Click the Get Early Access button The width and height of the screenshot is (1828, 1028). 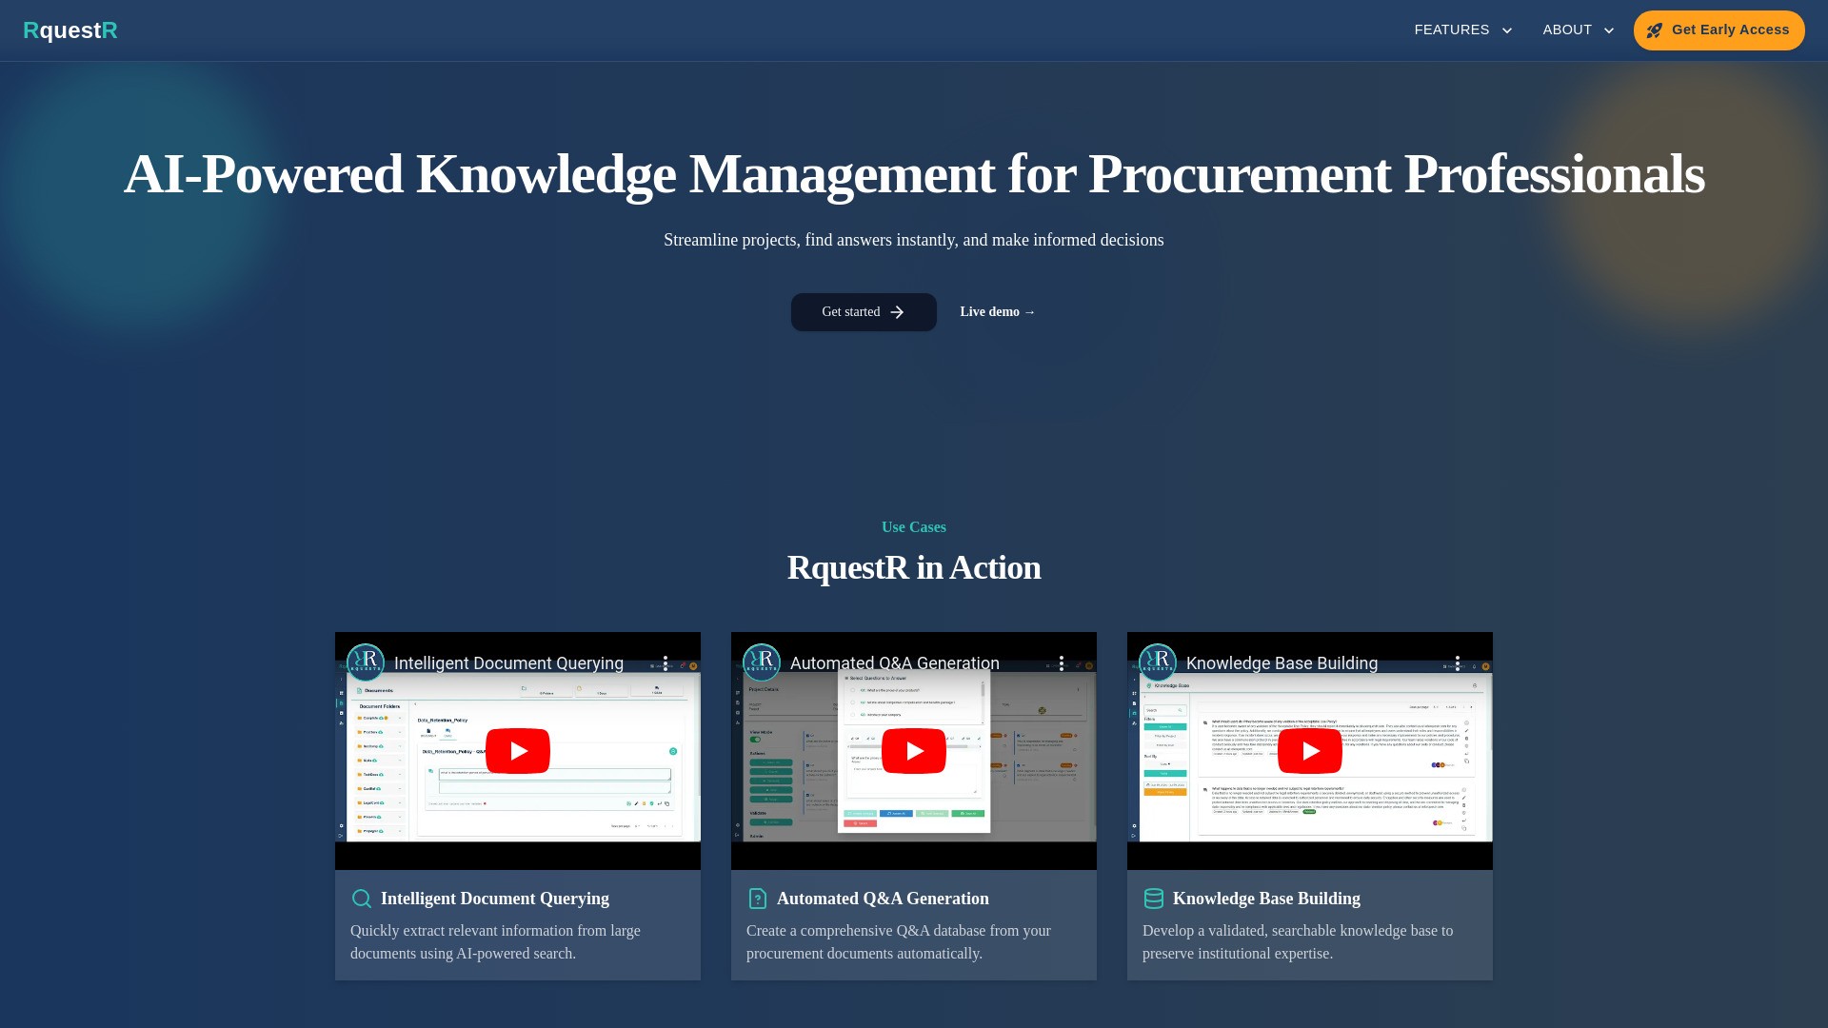click(x=1719, y=30)
